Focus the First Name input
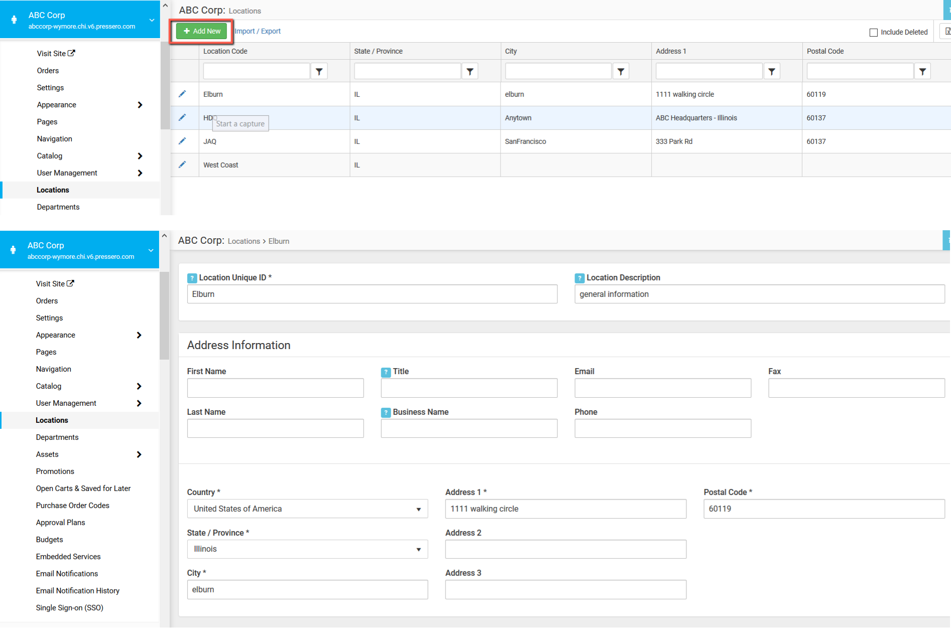Viewport: 951px width, 628px height. click(x=276, y=388)
